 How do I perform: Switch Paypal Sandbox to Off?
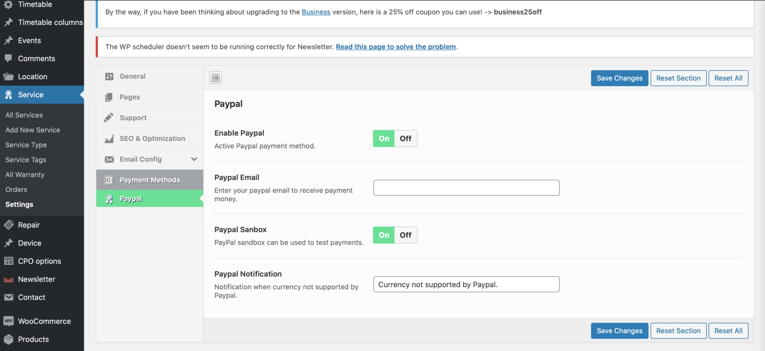point(406,235)
